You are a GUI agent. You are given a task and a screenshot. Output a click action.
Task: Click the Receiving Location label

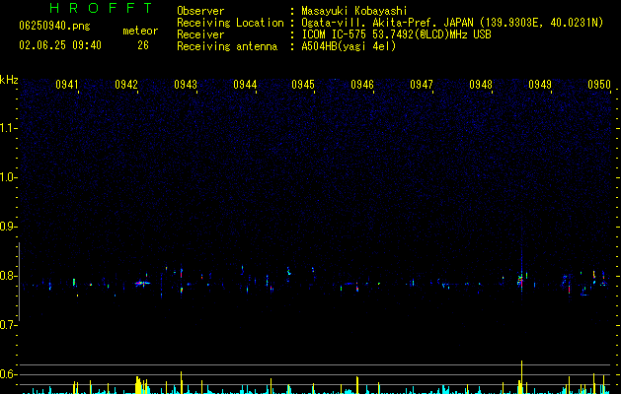tap(230, 23)
